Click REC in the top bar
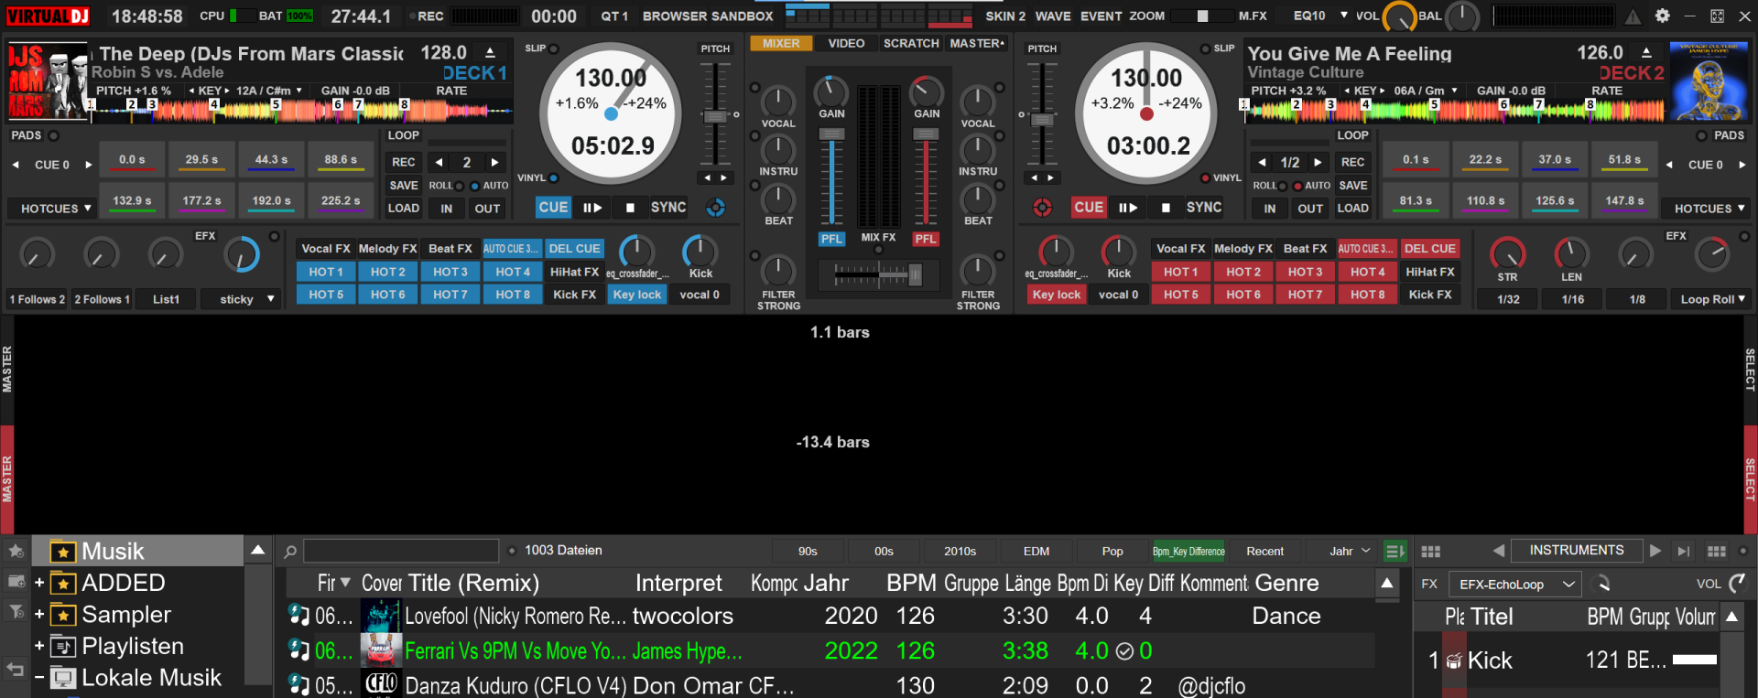The height and width of the screenshot is (698, 1758). click(x=430, y=16)
